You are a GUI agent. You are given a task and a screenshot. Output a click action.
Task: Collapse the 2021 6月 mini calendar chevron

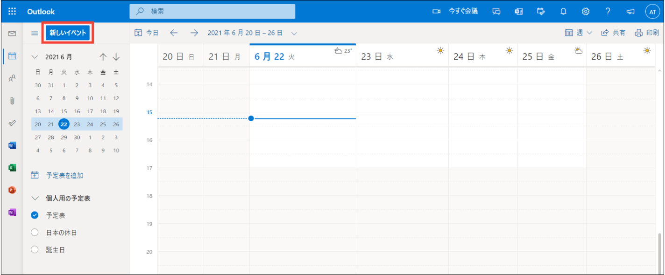pyautogui.click(x=35, y=57)
